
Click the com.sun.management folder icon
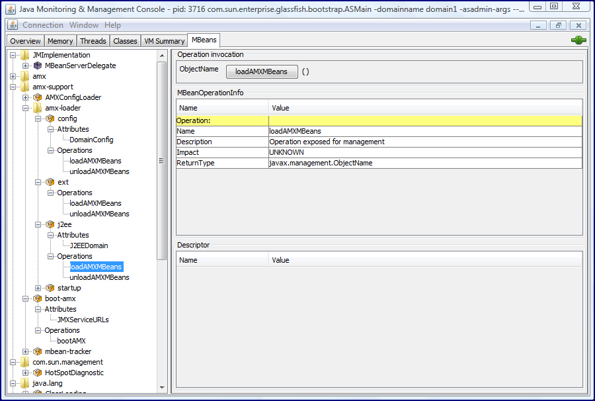tap(24, 362)
